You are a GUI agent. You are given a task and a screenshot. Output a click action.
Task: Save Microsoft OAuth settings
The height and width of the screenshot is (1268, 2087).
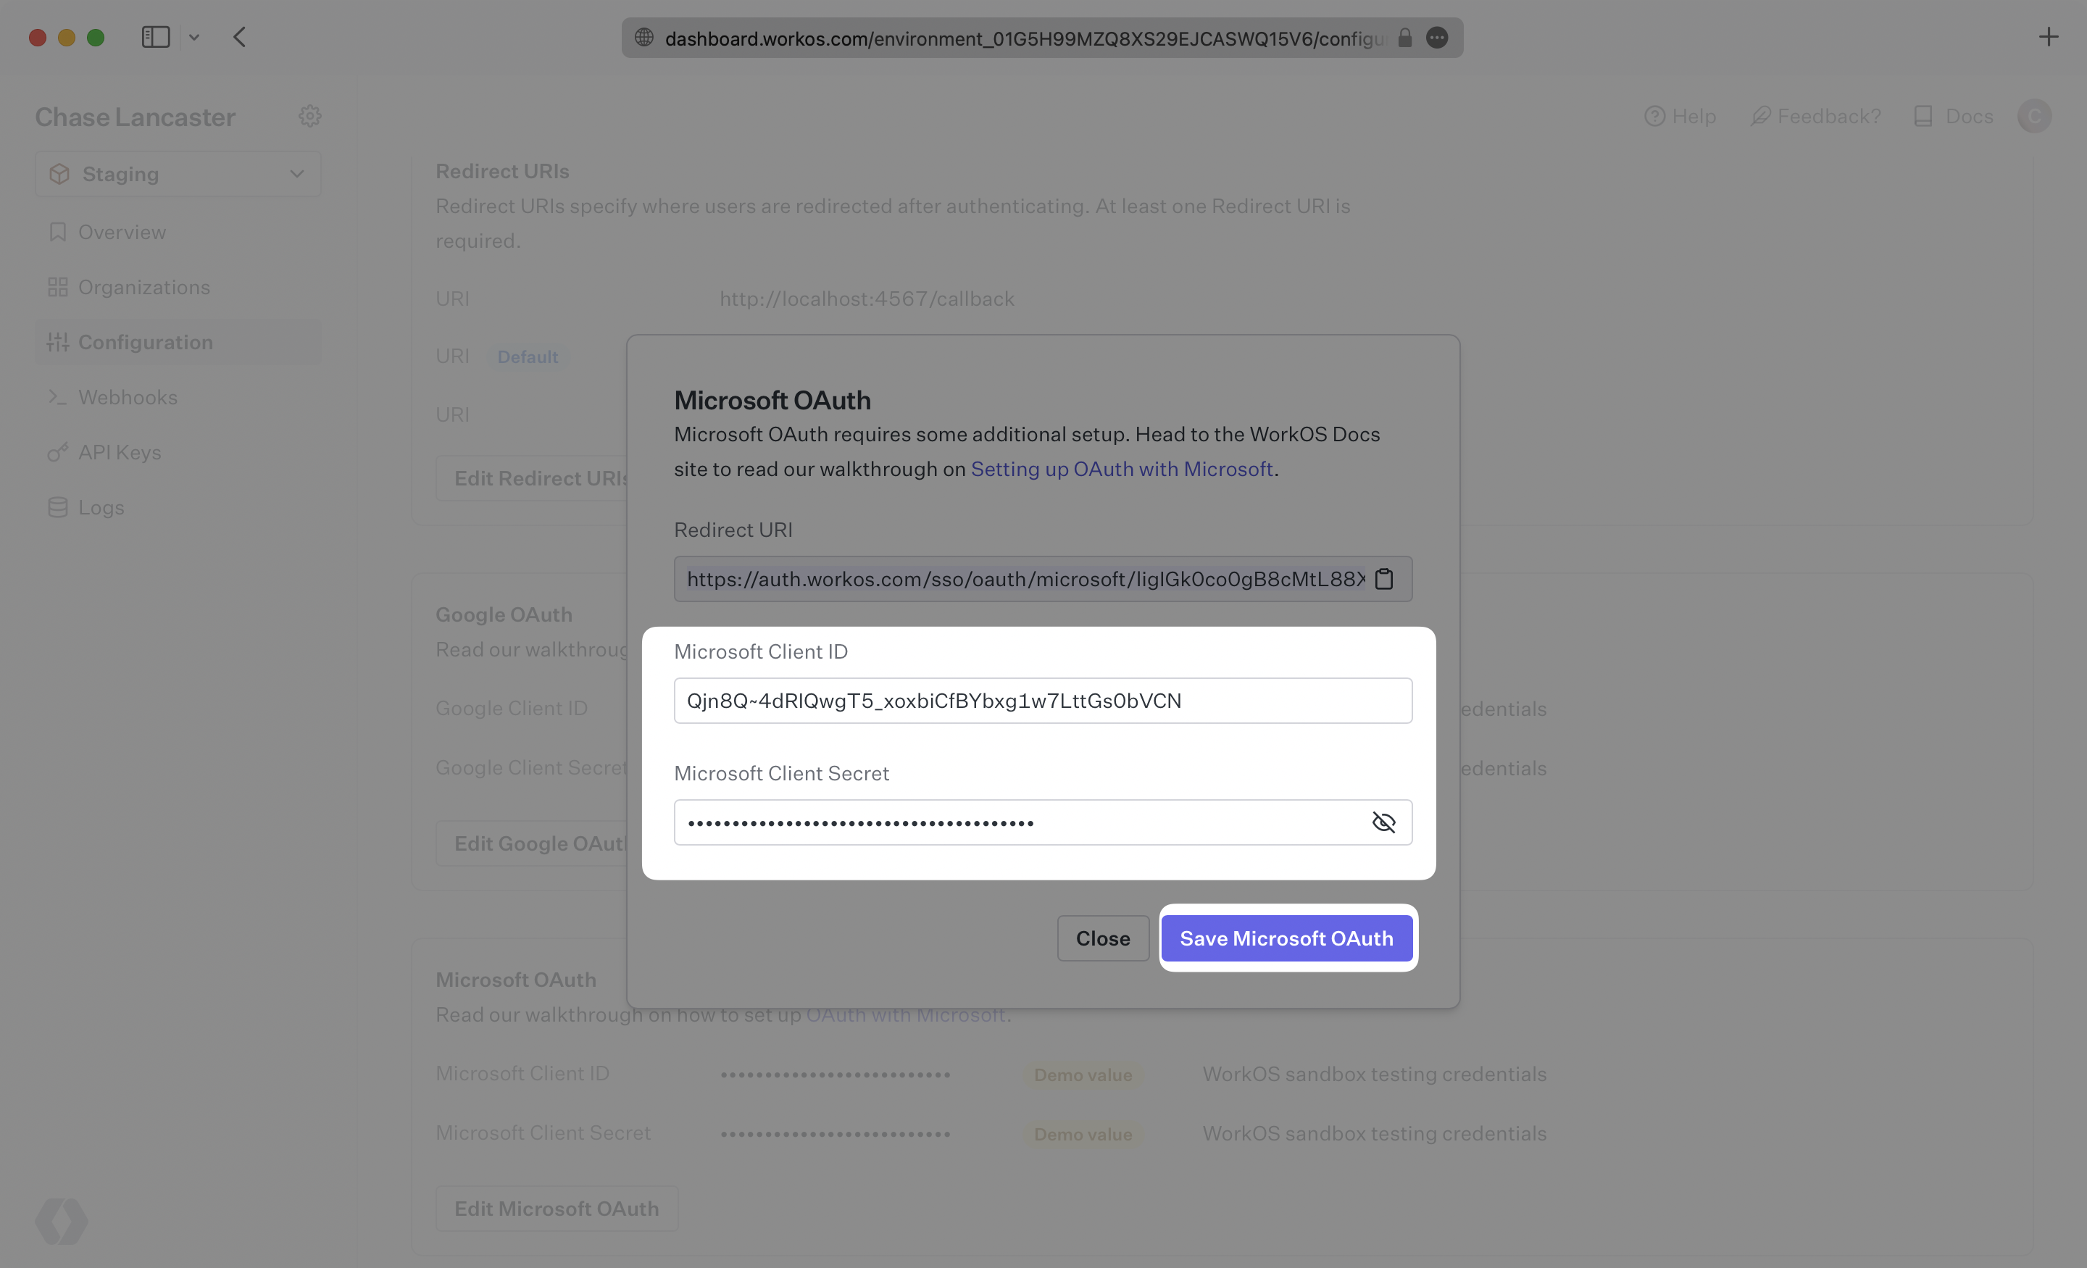click(1286, 938)
